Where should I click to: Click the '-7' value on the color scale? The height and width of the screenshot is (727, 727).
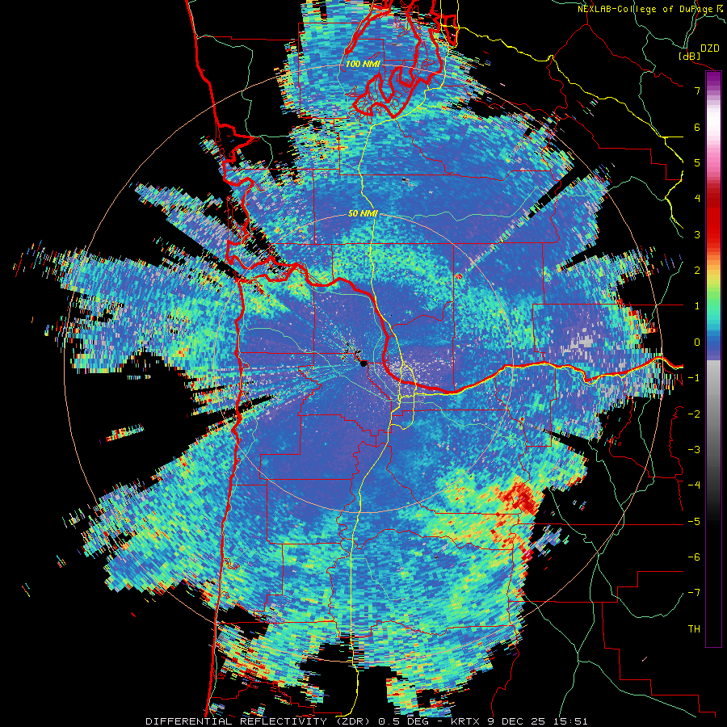(x=694, y=593)
